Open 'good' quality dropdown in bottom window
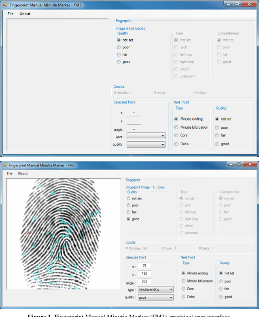The image size is (259, 317). pos(155,298)
